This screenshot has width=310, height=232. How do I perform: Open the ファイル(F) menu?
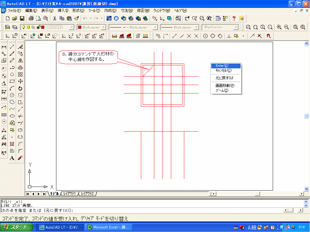click(x=15, y=11)
